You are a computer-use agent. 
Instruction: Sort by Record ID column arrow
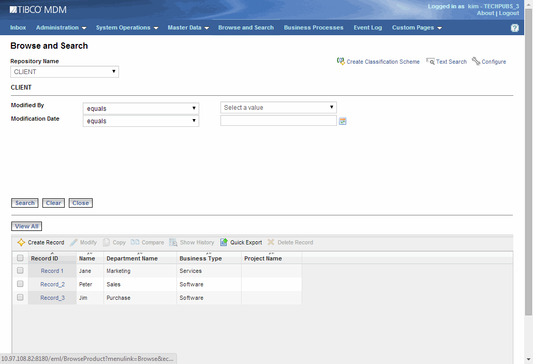(52, 253)
